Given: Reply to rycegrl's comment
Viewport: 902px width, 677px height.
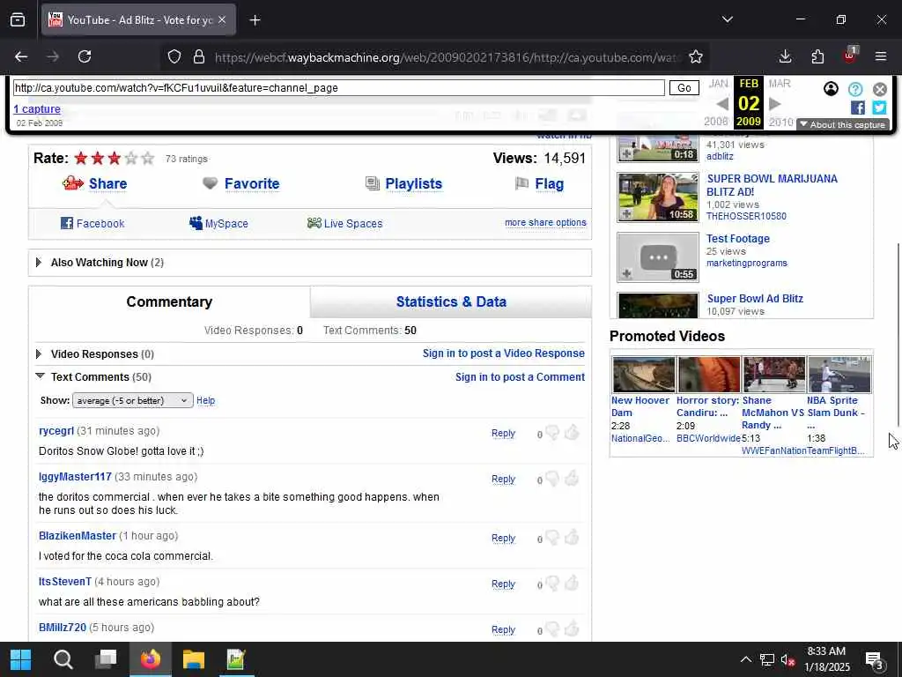Looking at the screenshot, I should pyautogui.click(x=503, y=434).
